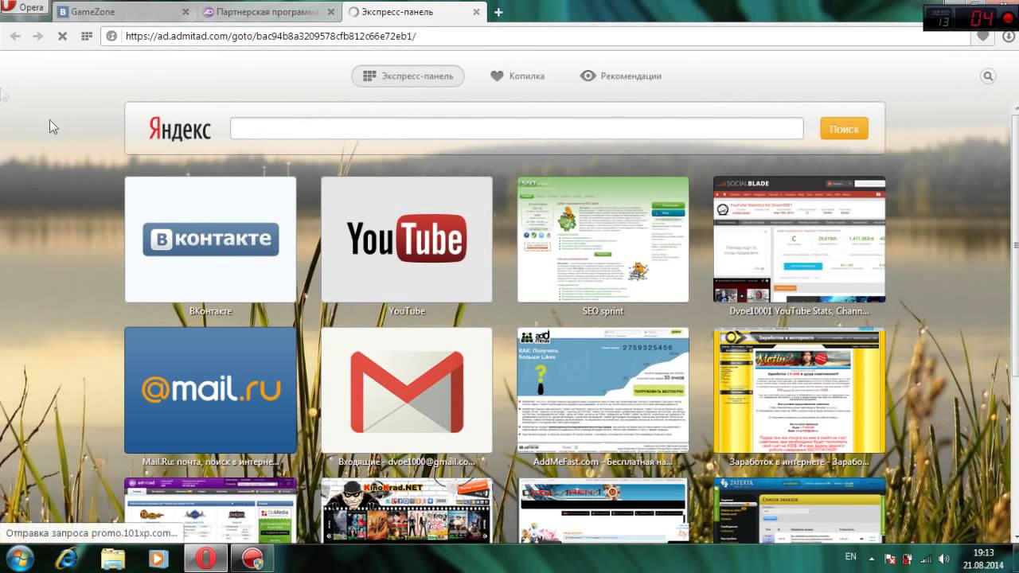Click the SEO sprint tile caption
Screen dimensions: 1019x573
(603, 311)
